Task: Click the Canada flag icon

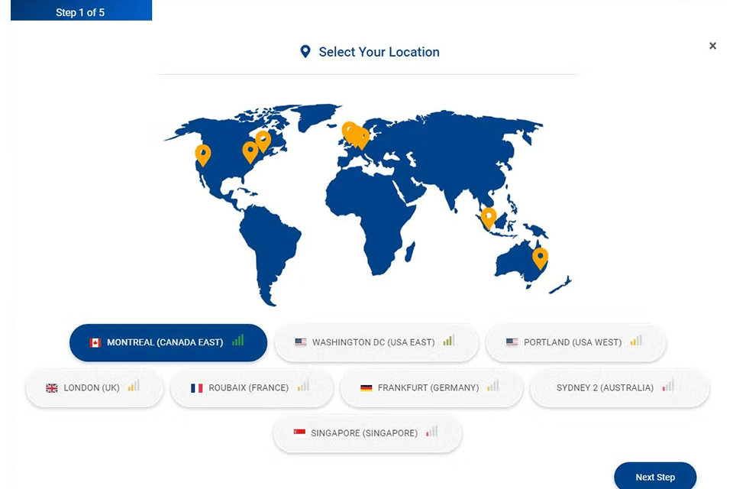Action: [x=95, y=343]
